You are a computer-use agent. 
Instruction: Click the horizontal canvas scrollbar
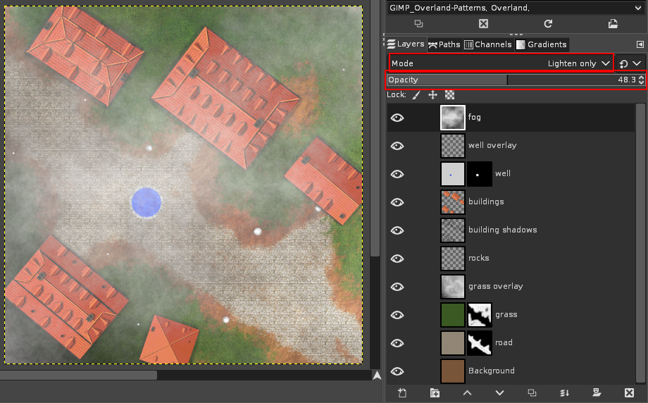click(x=78, y=375)
